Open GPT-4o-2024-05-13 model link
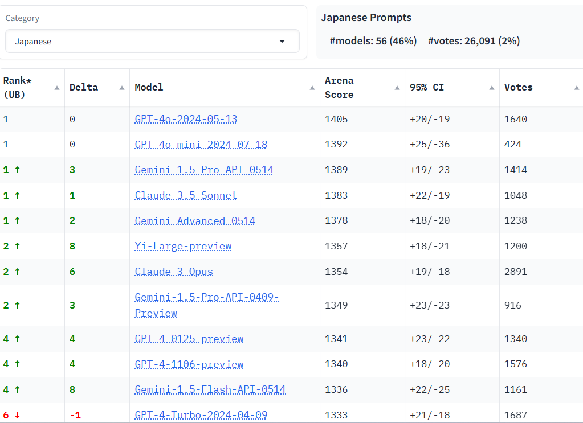The height and width of the screenshot is (423, 583). pos(186,120)
